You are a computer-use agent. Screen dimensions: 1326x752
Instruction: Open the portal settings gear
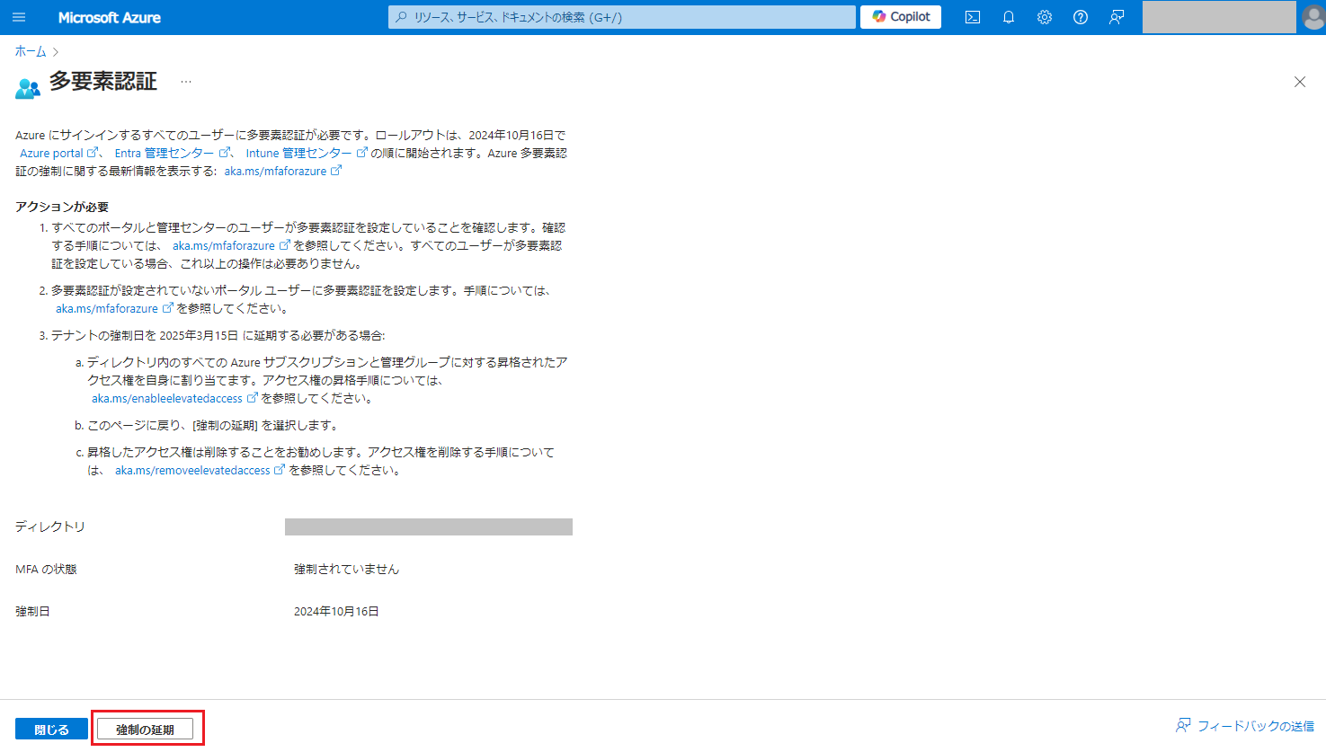[x=1044, y=16]
